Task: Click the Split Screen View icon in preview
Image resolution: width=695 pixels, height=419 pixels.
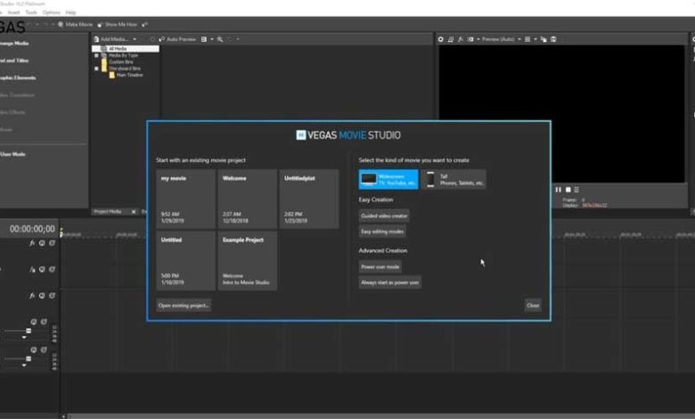Action: [470, 39]
